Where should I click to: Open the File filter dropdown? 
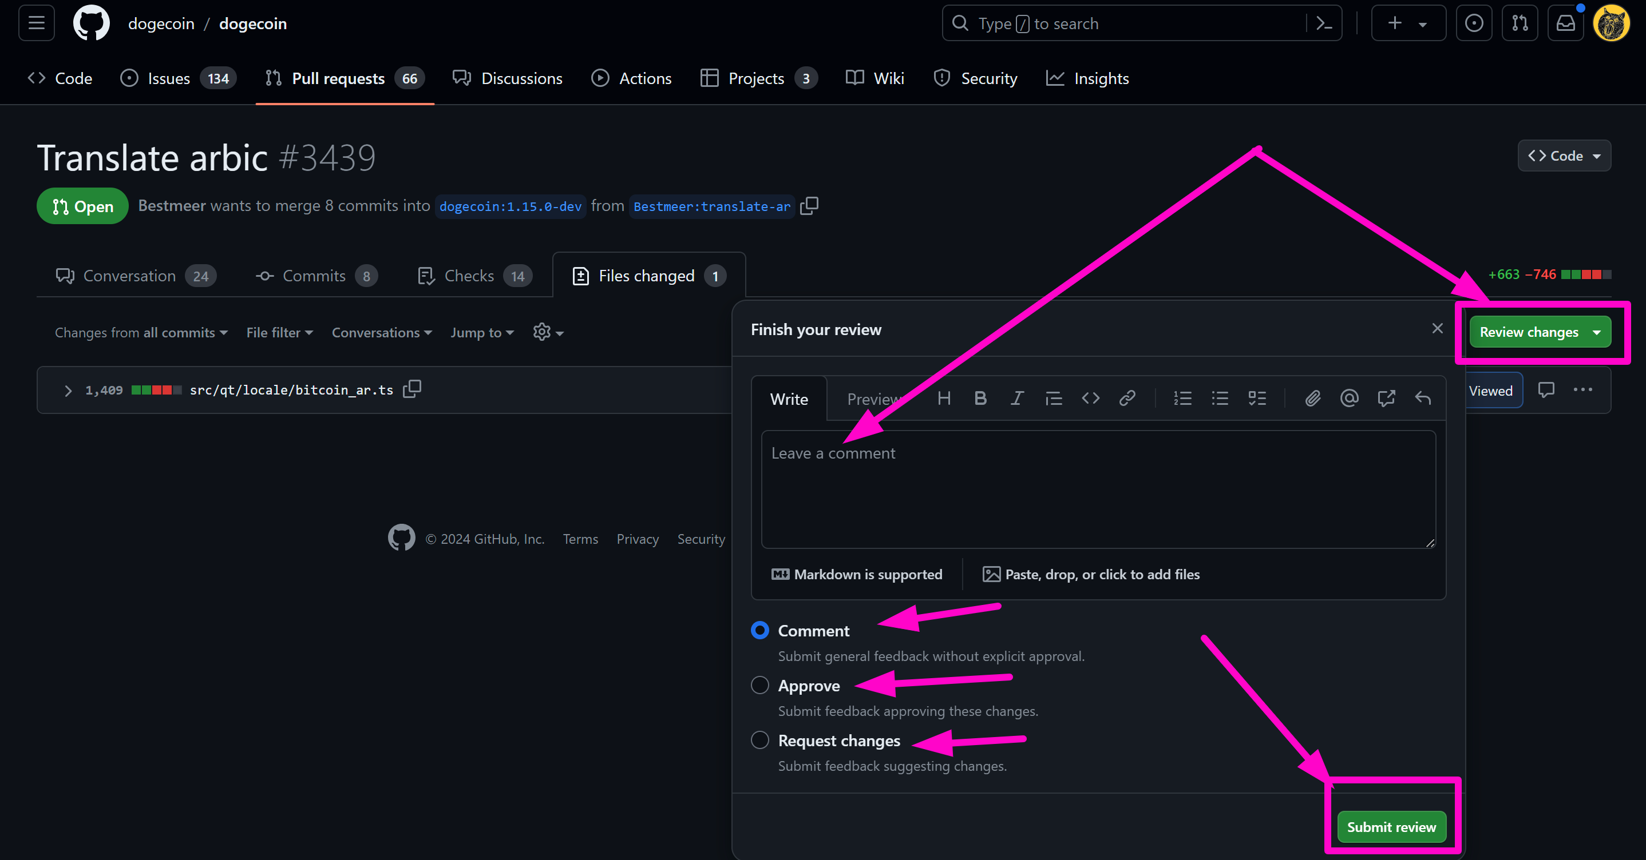coord(279,333)
